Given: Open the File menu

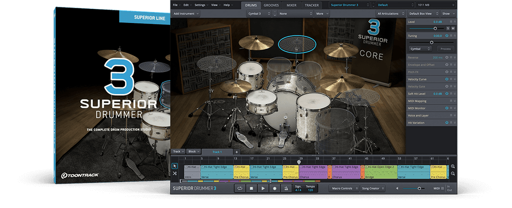Looking at the screenshot, I should (x=176, y=5).
